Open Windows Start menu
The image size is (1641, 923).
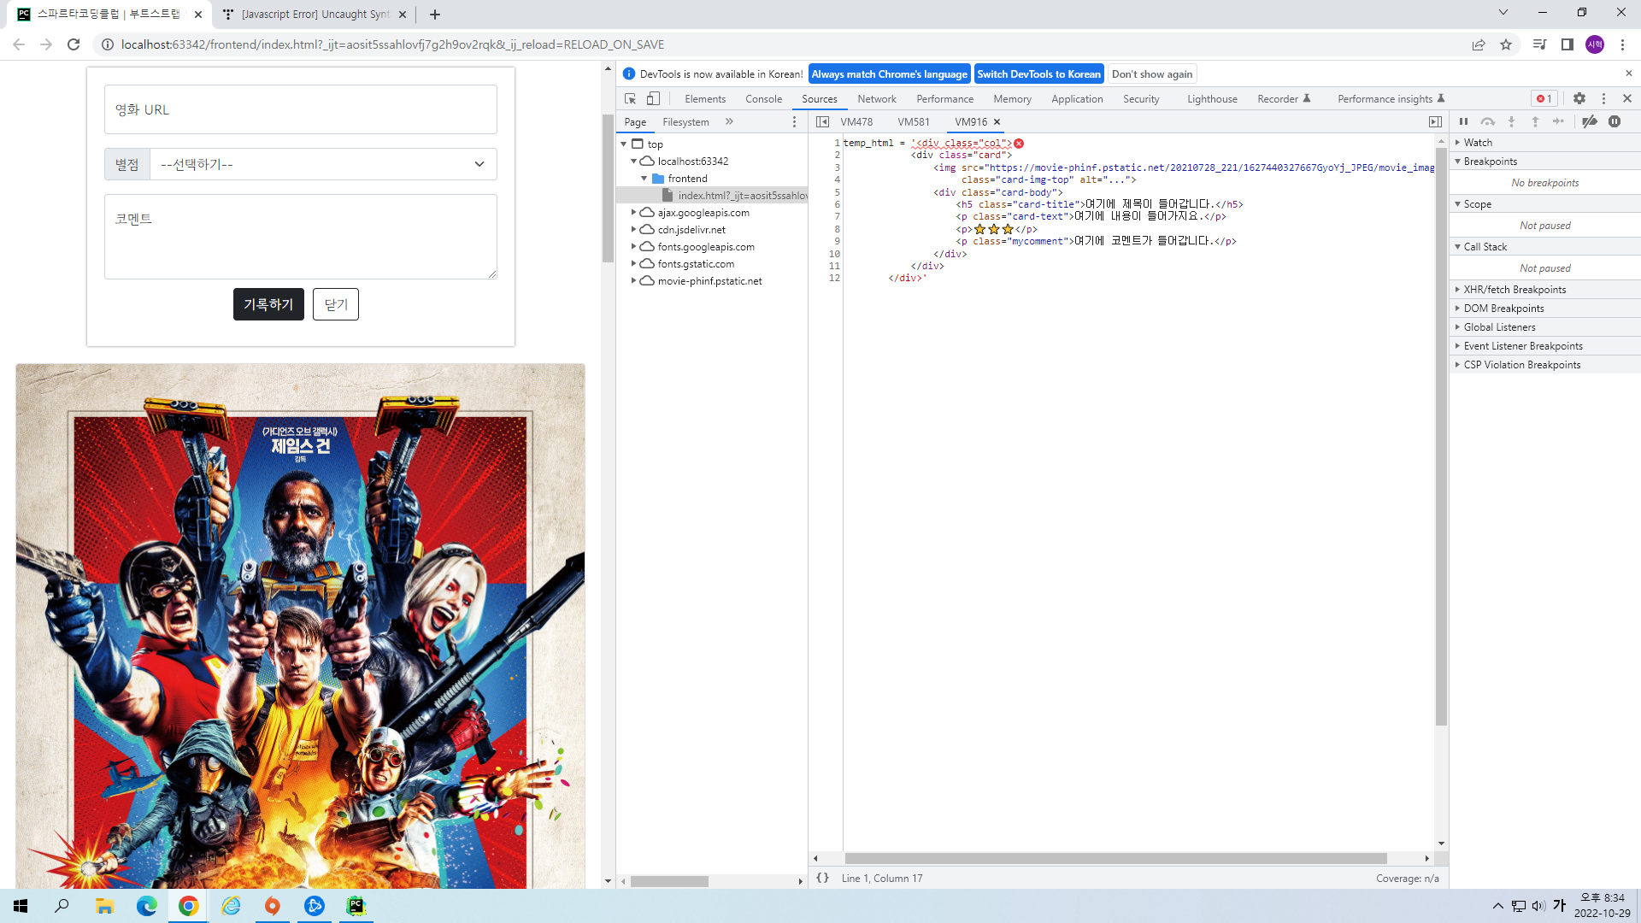click(21, 906)
